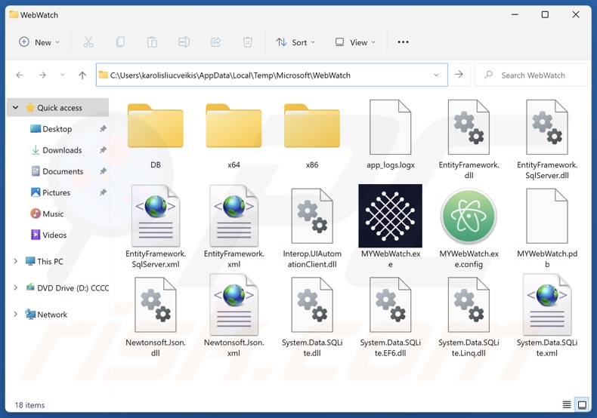Screen dimensions: 597x418
Task: Open Music from the sidebar
Action: point(47,214)
